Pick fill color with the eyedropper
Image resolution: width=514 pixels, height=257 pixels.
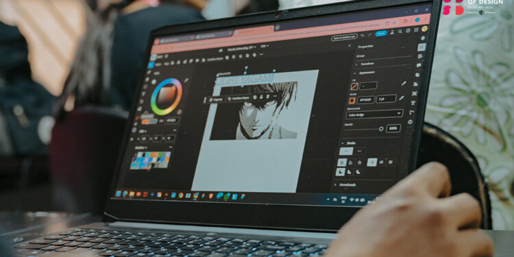(404, 83)
